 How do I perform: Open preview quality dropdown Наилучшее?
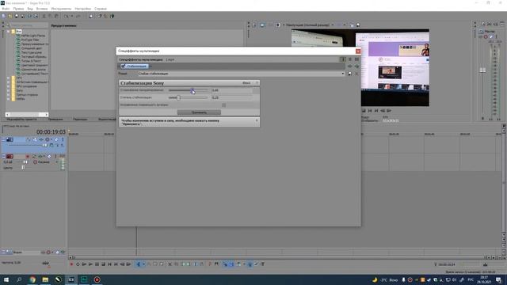pos(309,25)
